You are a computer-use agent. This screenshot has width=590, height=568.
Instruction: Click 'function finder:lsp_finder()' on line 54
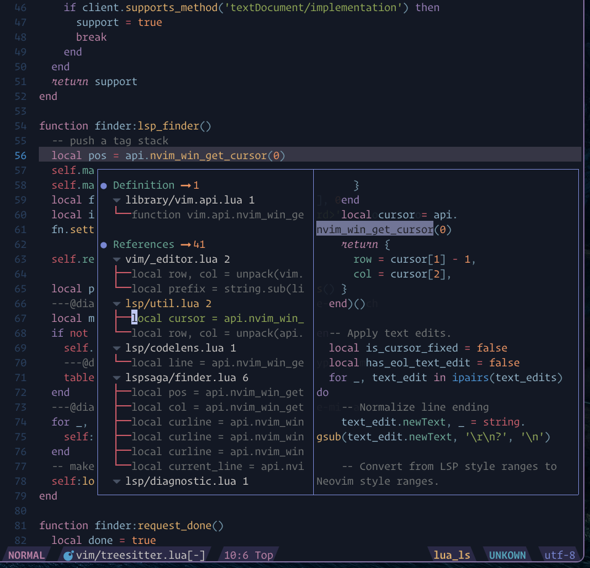[x=125, y=126]
